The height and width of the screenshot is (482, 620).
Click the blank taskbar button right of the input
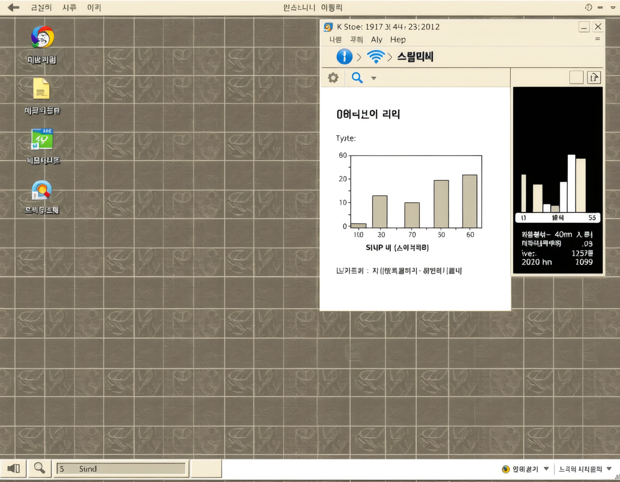pos(206,469)
